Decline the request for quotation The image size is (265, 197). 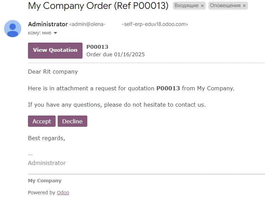pyautogui.click(x=73, y=121)
